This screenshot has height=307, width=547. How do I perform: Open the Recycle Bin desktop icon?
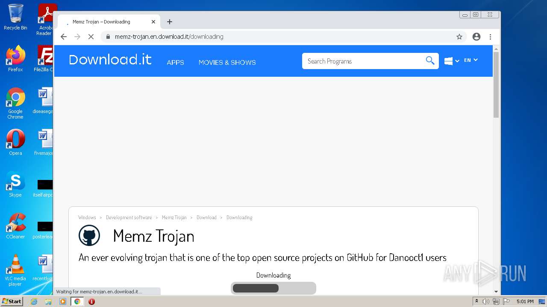point(15,17)
